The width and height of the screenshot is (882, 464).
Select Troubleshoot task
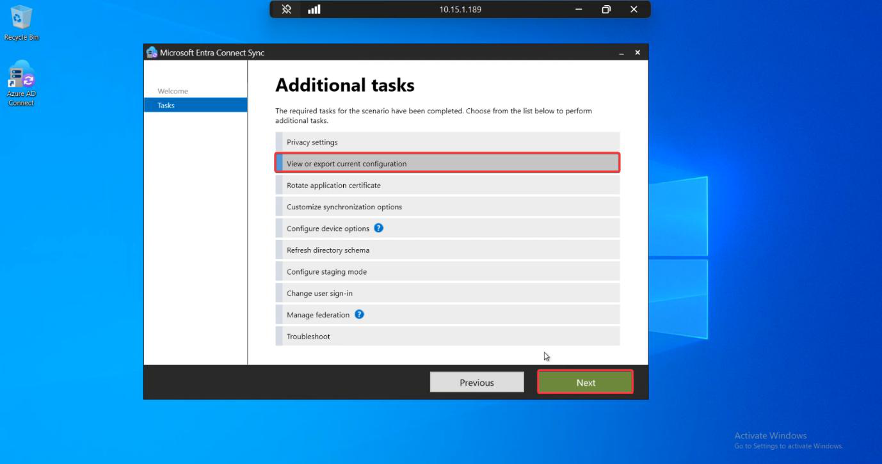click(447, 336)
